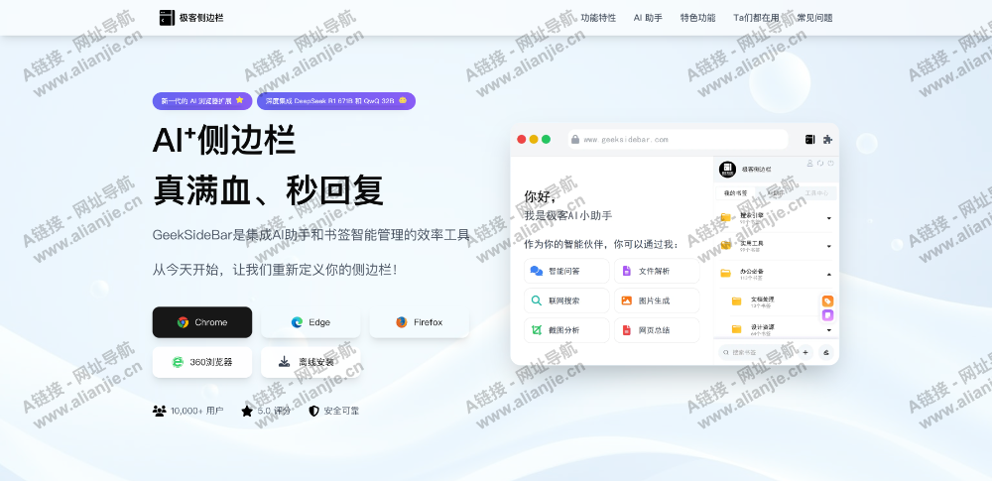Click the 我是极客AI小助手 greeting text
This screenshot has width=992, height=481.
[568, 216]
